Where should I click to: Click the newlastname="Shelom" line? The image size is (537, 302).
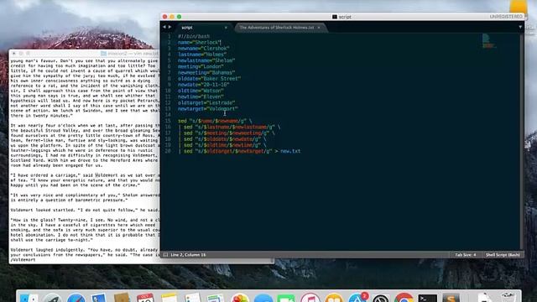pos(206,60)
